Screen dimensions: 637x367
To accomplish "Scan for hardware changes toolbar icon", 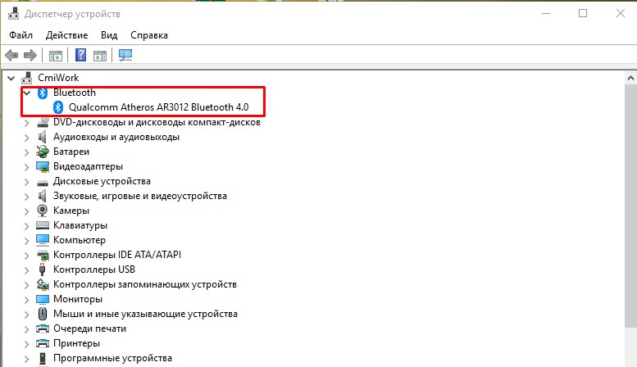I will [125, 55].
